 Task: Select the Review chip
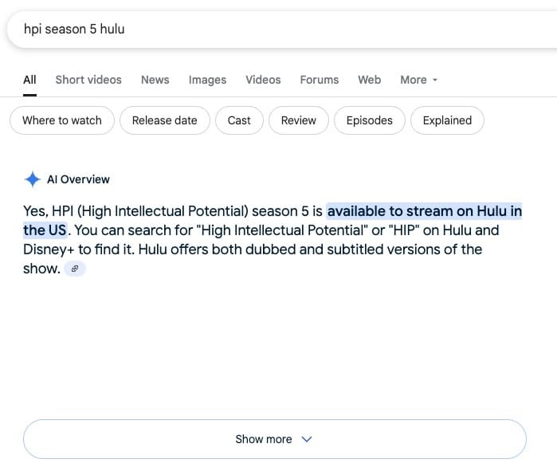(299, 120)
